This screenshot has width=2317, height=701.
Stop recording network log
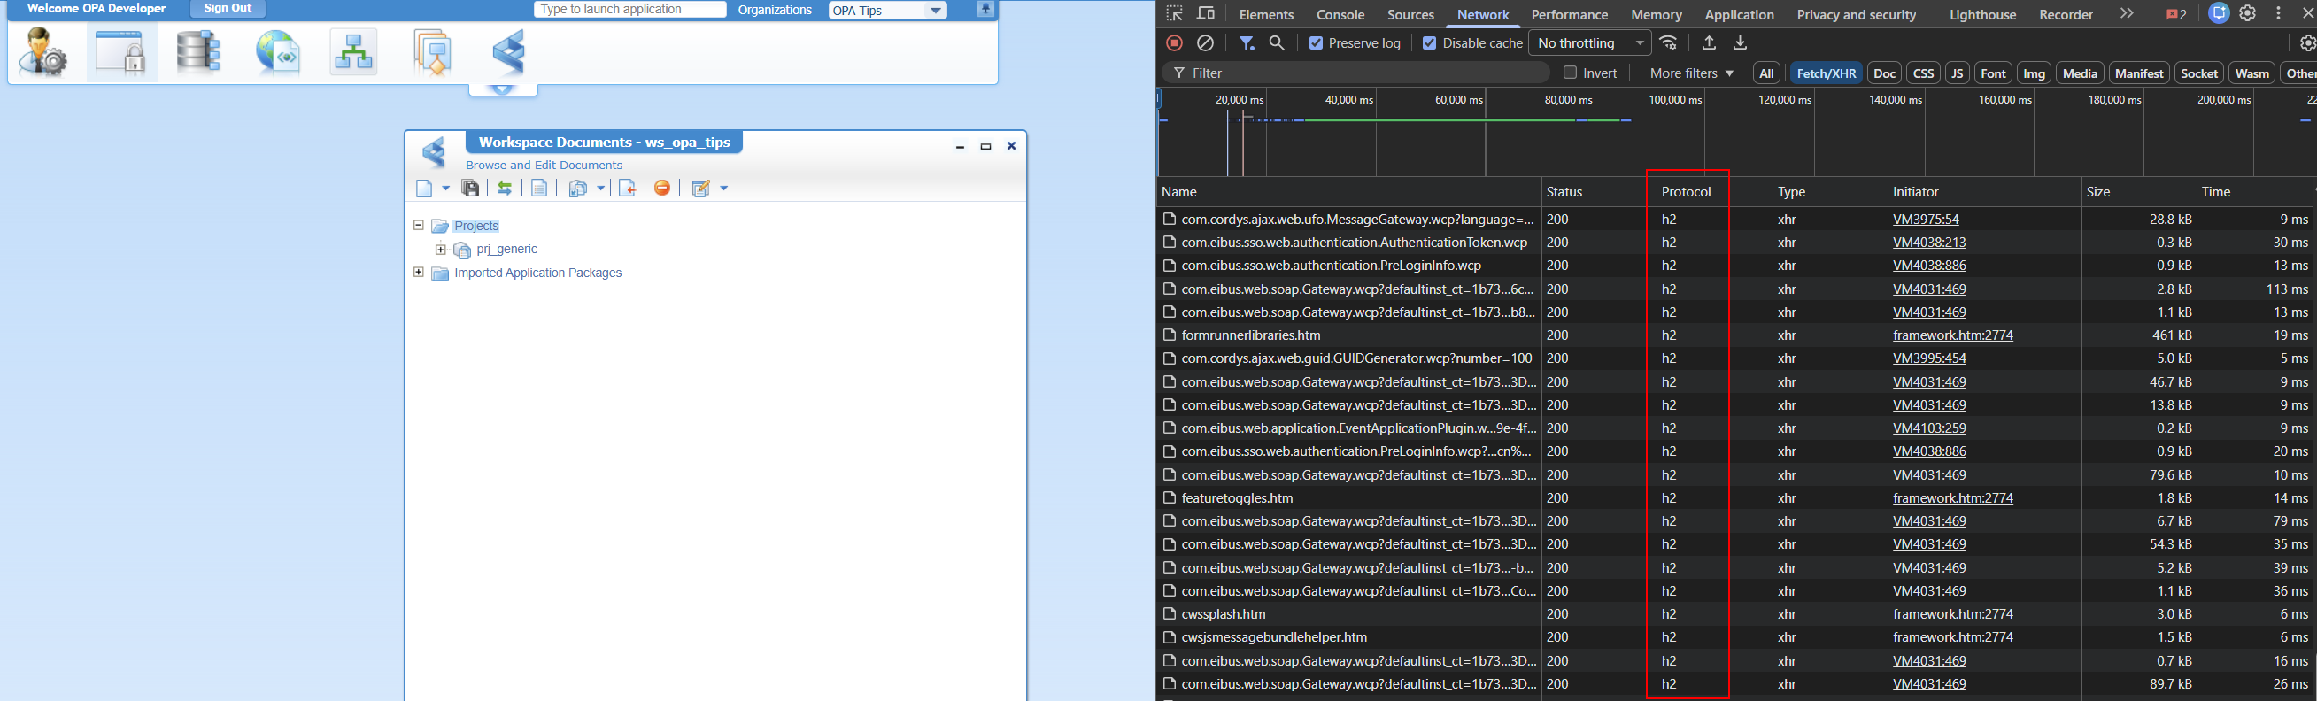(1175, 43)
